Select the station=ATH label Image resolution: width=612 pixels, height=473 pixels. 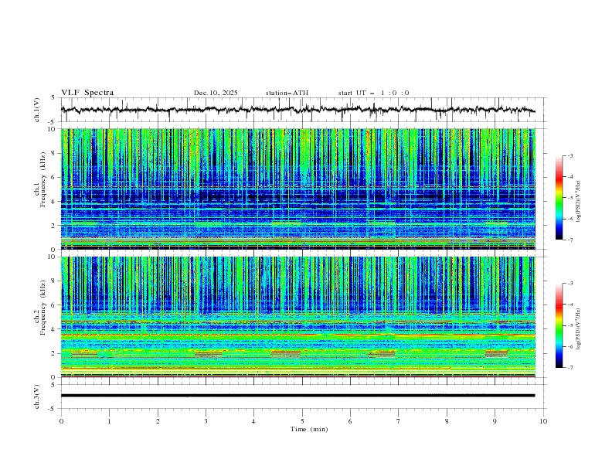[287, 93]
